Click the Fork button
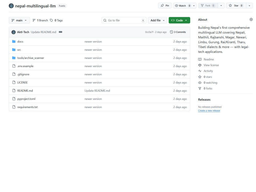This screenshot has width=256, height=192. [x=208, y=6]
